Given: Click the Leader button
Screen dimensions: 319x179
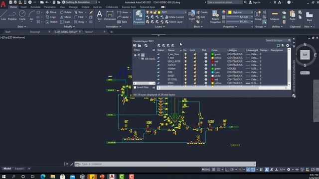Looking at the screenshot, I should pyautogui.click(x=123, y=17).
